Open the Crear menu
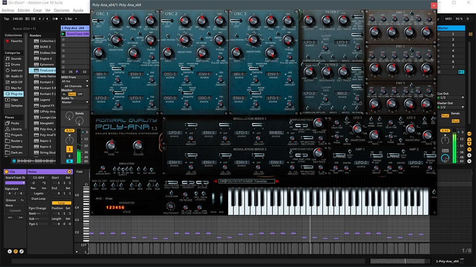Image resolution: width=476 pixels, height=267 pixels. [x=38, y=10]
